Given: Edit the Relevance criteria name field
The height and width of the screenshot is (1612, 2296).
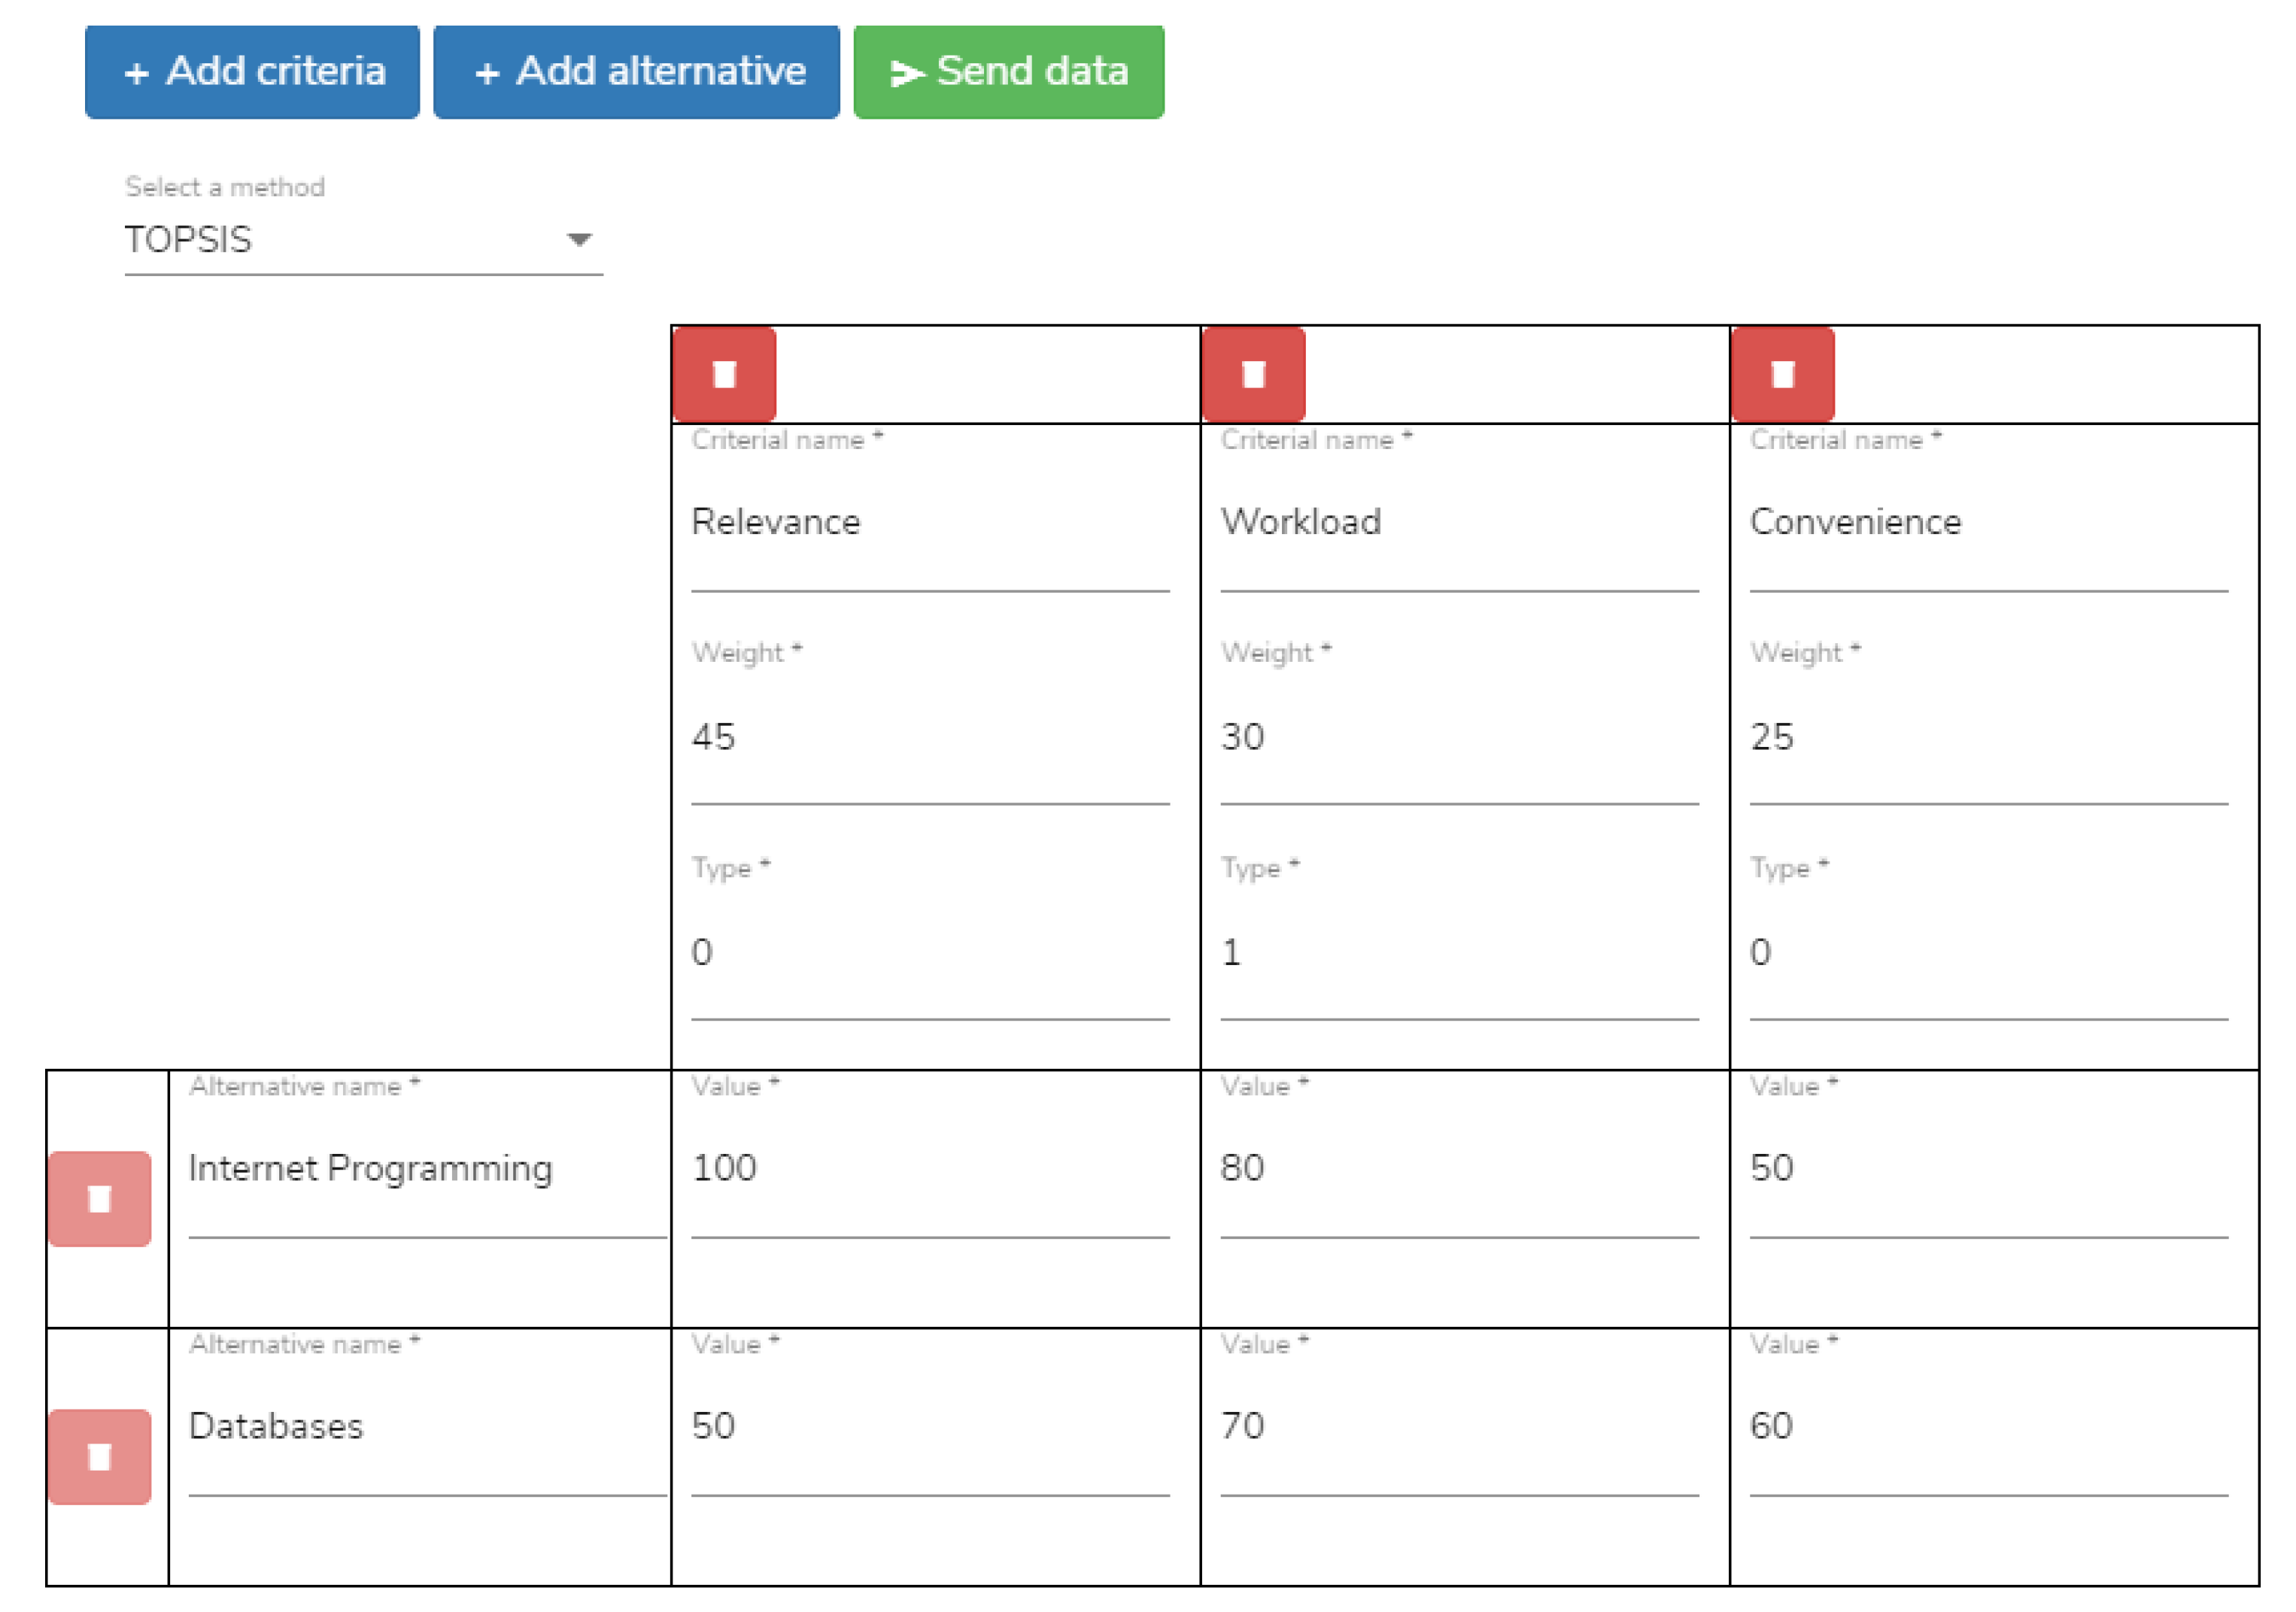Looking at the screenshot, I should click(x=929, y=523).
